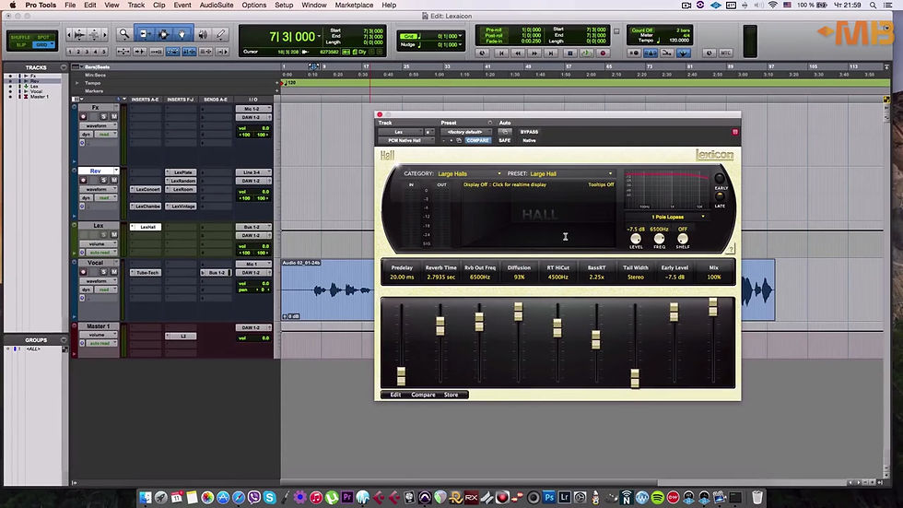Click the filter FREQ knob
This screenshot has height=508, width=903.
(660, 238)
